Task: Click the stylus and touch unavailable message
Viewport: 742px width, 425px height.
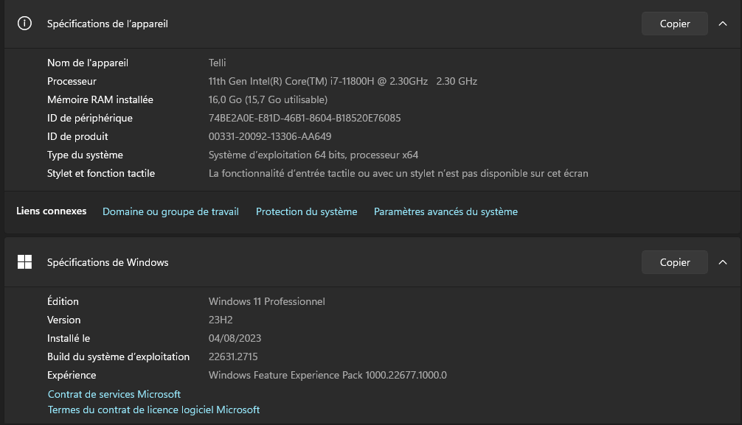Action: coord(398,174)
